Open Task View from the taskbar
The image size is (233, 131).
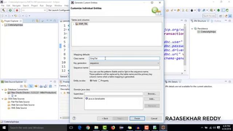tap(71, 128)
